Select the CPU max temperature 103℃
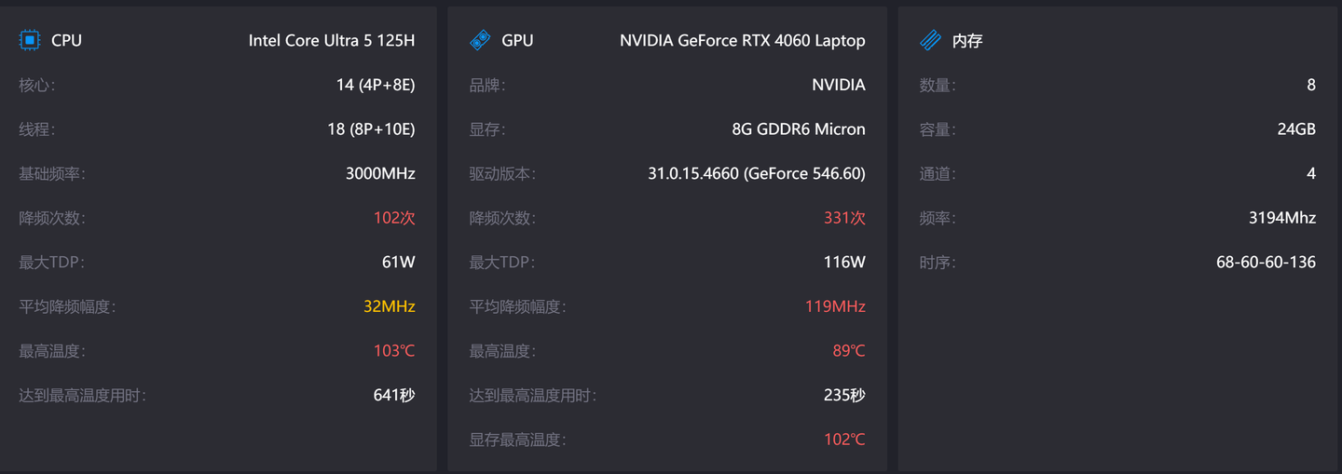The image size is (1342, 474). tap(394, 351)
